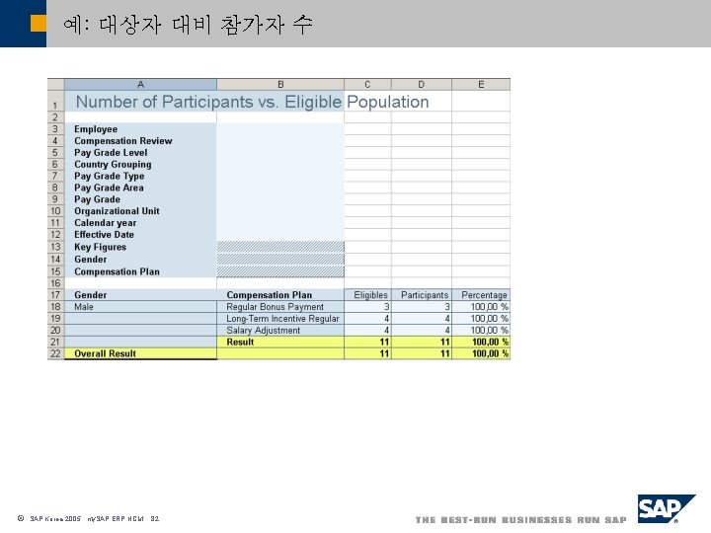The image size is (711, 533).
Task: Click the 'Male' cell
Action: 140,307
